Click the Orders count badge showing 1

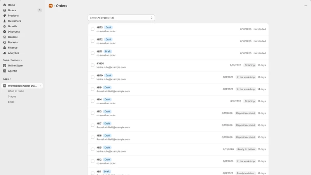40,10
